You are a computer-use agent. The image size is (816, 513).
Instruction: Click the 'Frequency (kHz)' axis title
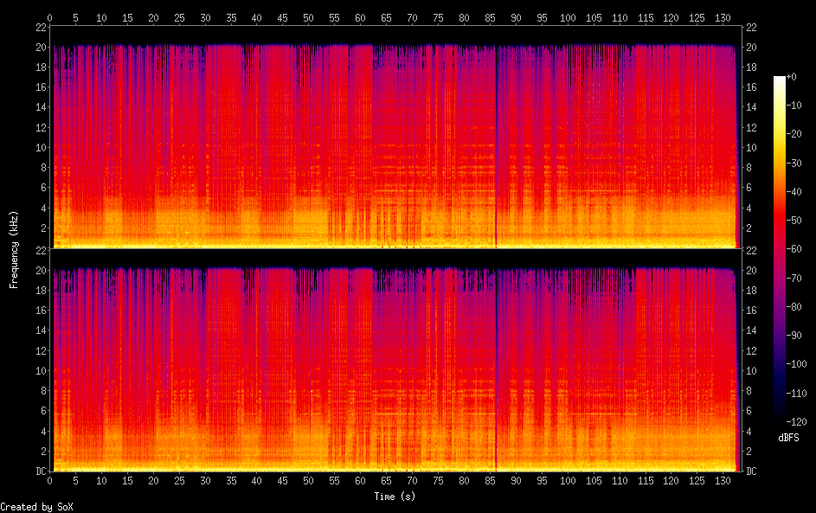click(x=14, y=249)
